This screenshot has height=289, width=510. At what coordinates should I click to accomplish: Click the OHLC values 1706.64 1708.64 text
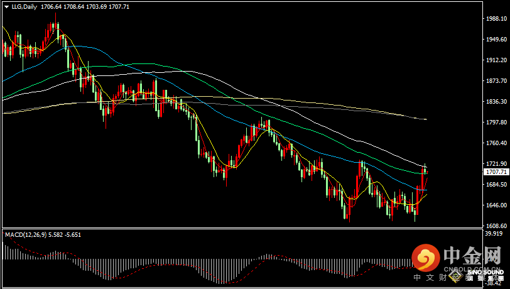click(x=62, y=7)
